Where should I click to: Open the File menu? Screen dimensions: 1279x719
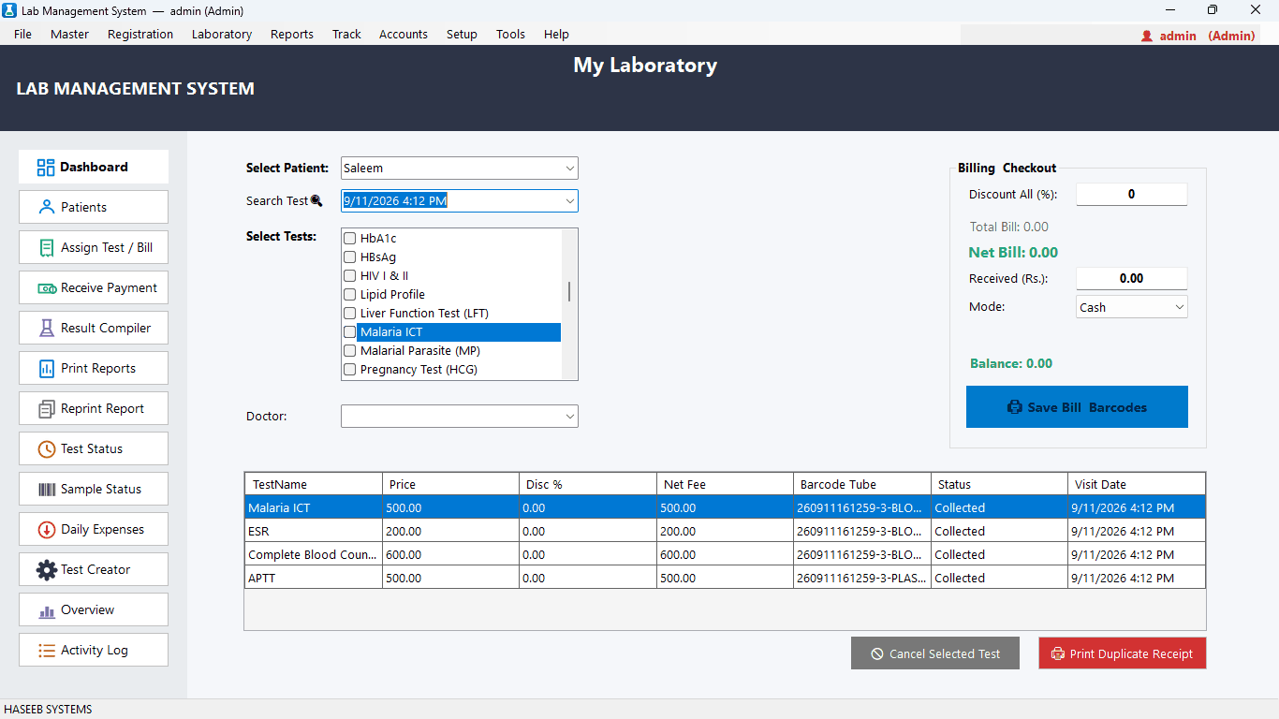[x=23, y=35]
